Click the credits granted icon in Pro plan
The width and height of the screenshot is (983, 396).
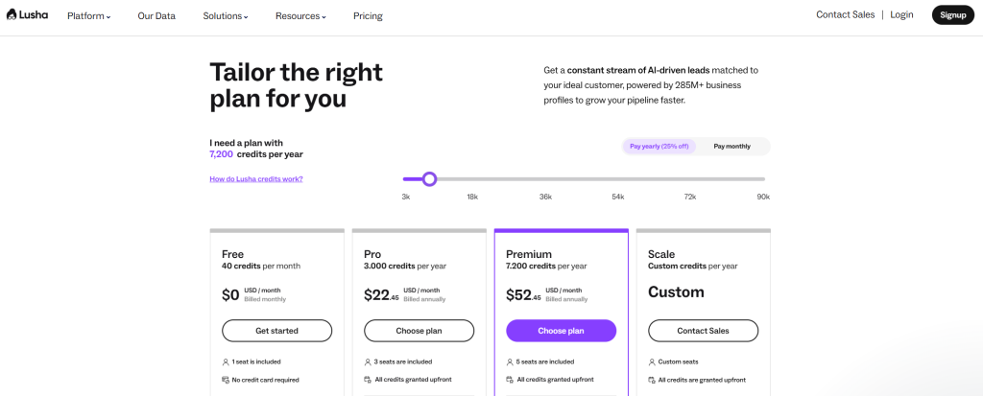click(x=368, y=380)
